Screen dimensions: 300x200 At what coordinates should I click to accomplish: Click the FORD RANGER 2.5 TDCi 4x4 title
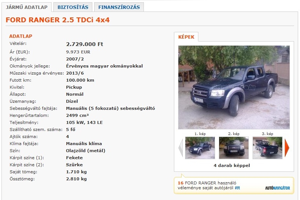tap(57, 20)
